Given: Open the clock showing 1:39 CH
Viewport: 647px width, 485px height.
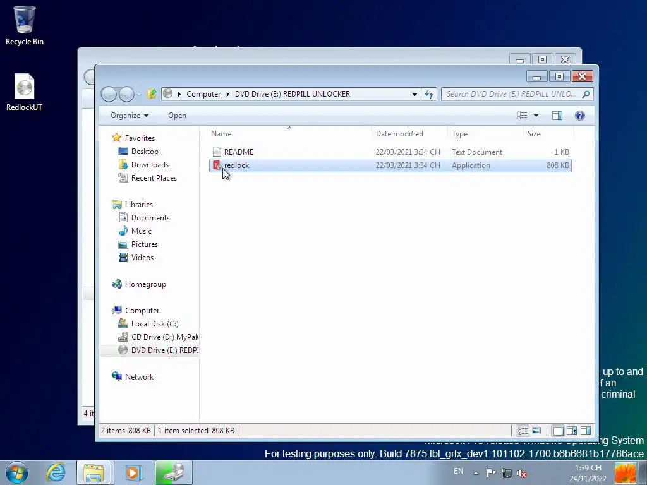Looking at the screenshot, I should [588, 473].
